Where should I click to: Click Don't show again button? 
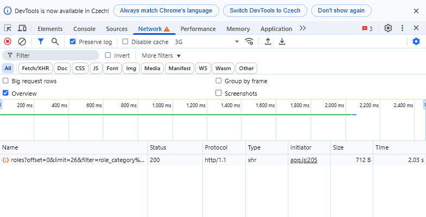341,10
